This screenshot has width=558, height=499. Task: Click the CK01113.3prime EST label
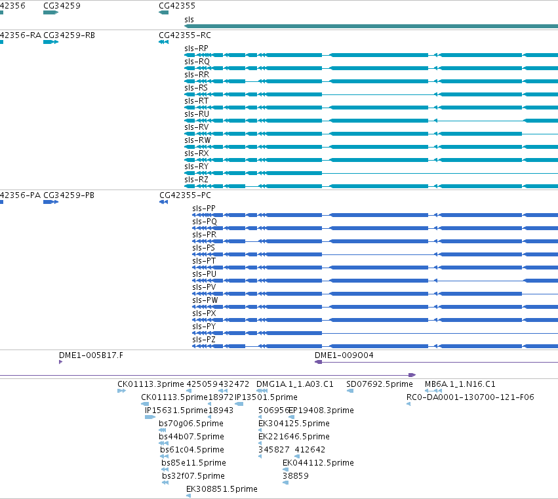coord(151,384)
